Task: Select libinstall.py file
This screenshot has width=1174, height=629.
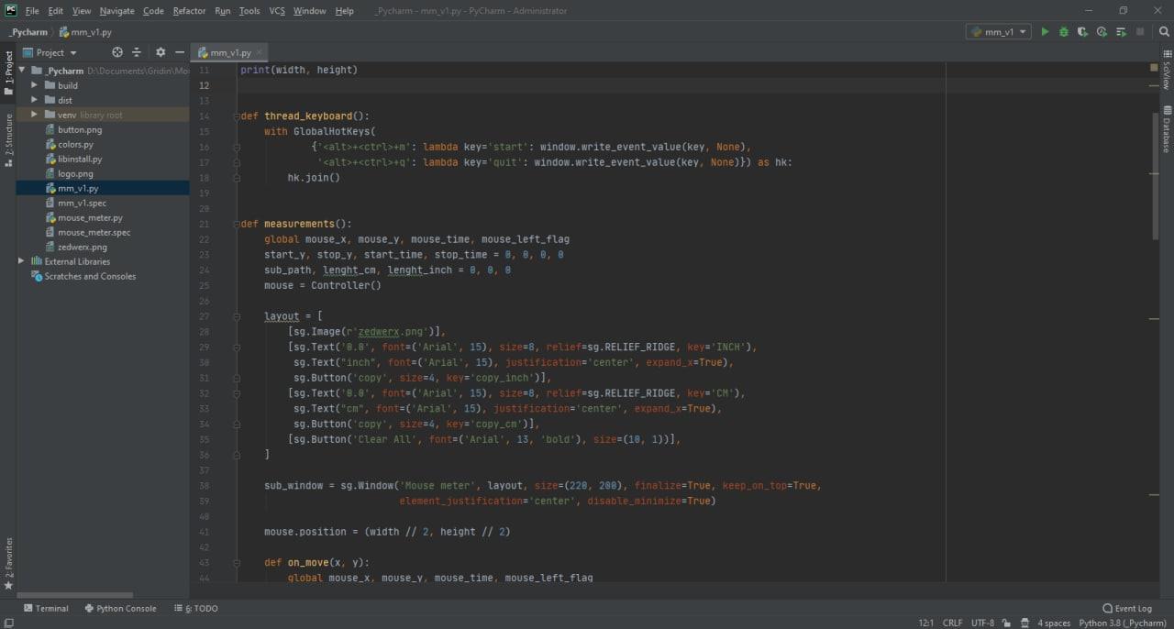Action: [80, 159]
